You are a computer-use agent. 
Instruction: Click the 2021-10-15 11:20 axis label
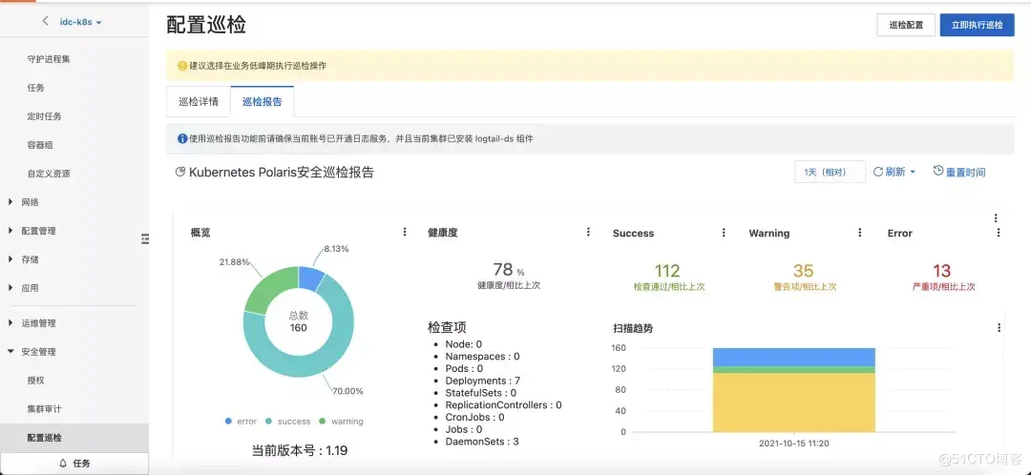[793, 444]
